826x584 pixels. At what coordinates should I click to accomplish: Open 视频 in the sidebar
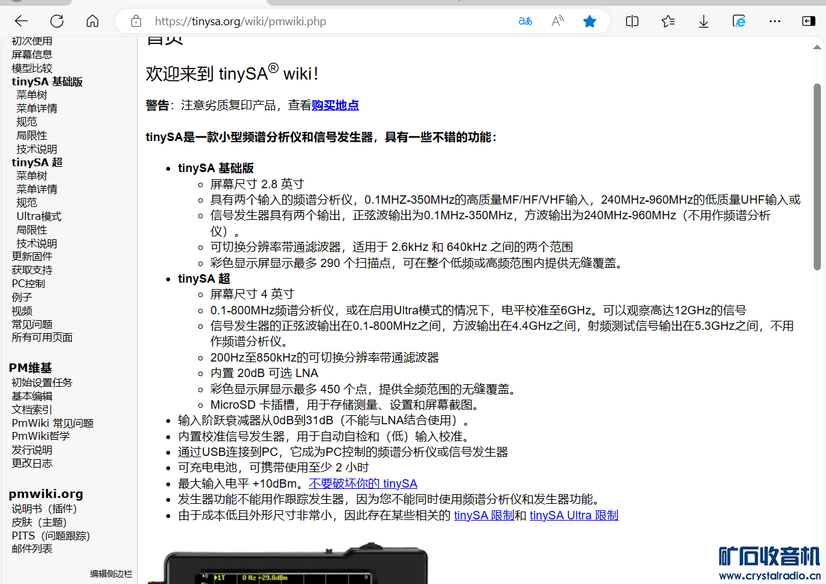(22, 311)
